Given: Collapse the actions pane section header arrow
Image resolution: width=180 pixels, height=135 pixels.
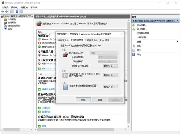Looking at the screenshot, I should 178,21.
